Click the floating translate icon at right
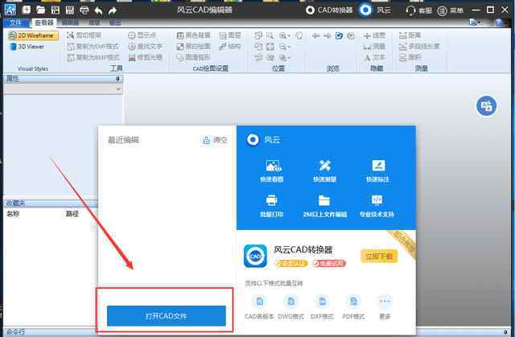Image resolution: width=515 pixels, height=337 pixels. click(x=485, y=105)
